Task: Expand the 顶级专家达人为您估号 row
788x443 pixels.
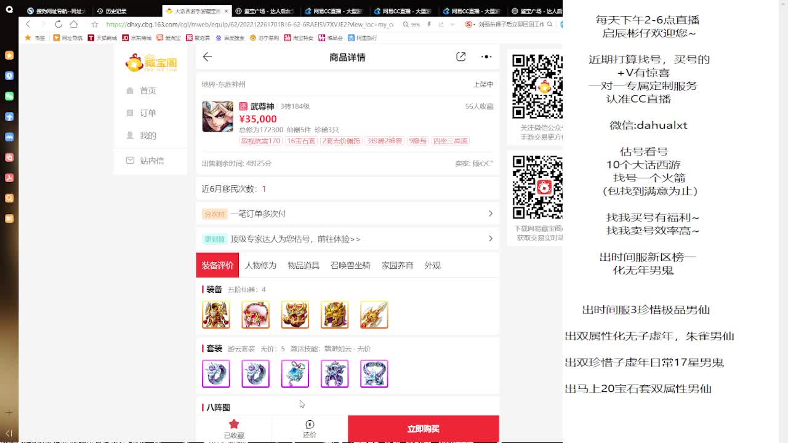Action: pyautogui.click(x=347, y=239)
